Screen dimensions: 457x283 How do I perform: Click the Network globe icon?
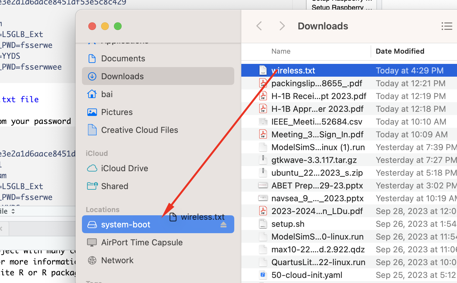click(92, 260)
